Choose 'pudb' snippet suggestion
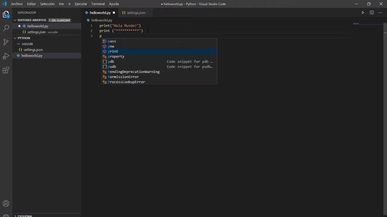The image size is (387, 217). pos(160,67)
